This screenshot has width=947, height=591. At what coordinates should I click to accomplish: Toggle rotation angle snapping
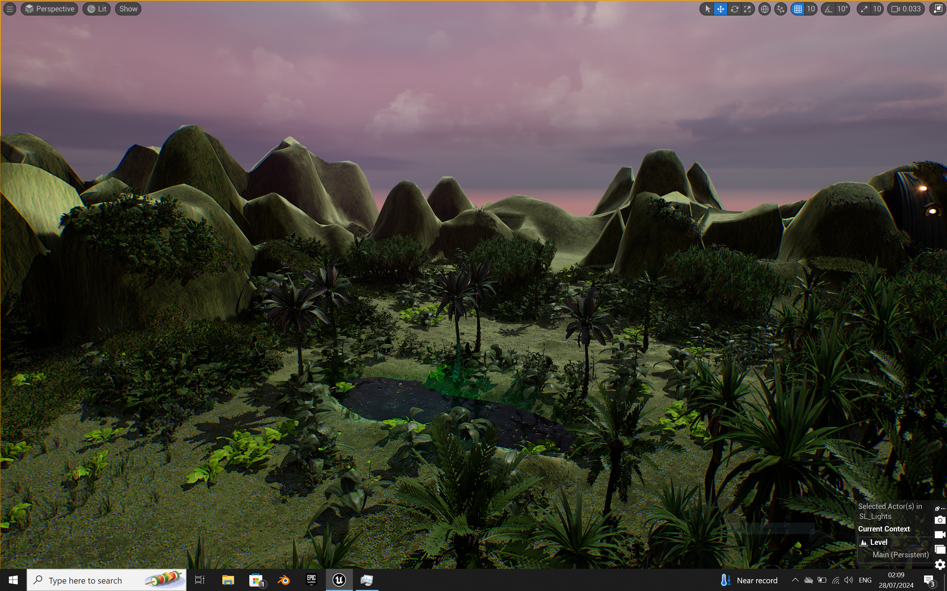point(828,9)
